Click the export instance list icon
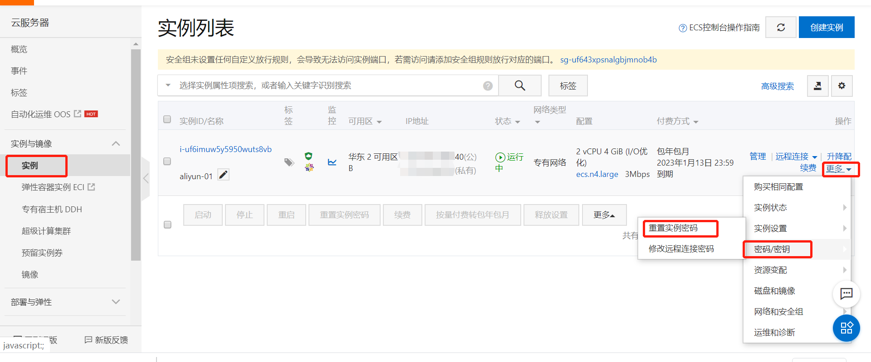871x362 pixels. pos(818,86)
